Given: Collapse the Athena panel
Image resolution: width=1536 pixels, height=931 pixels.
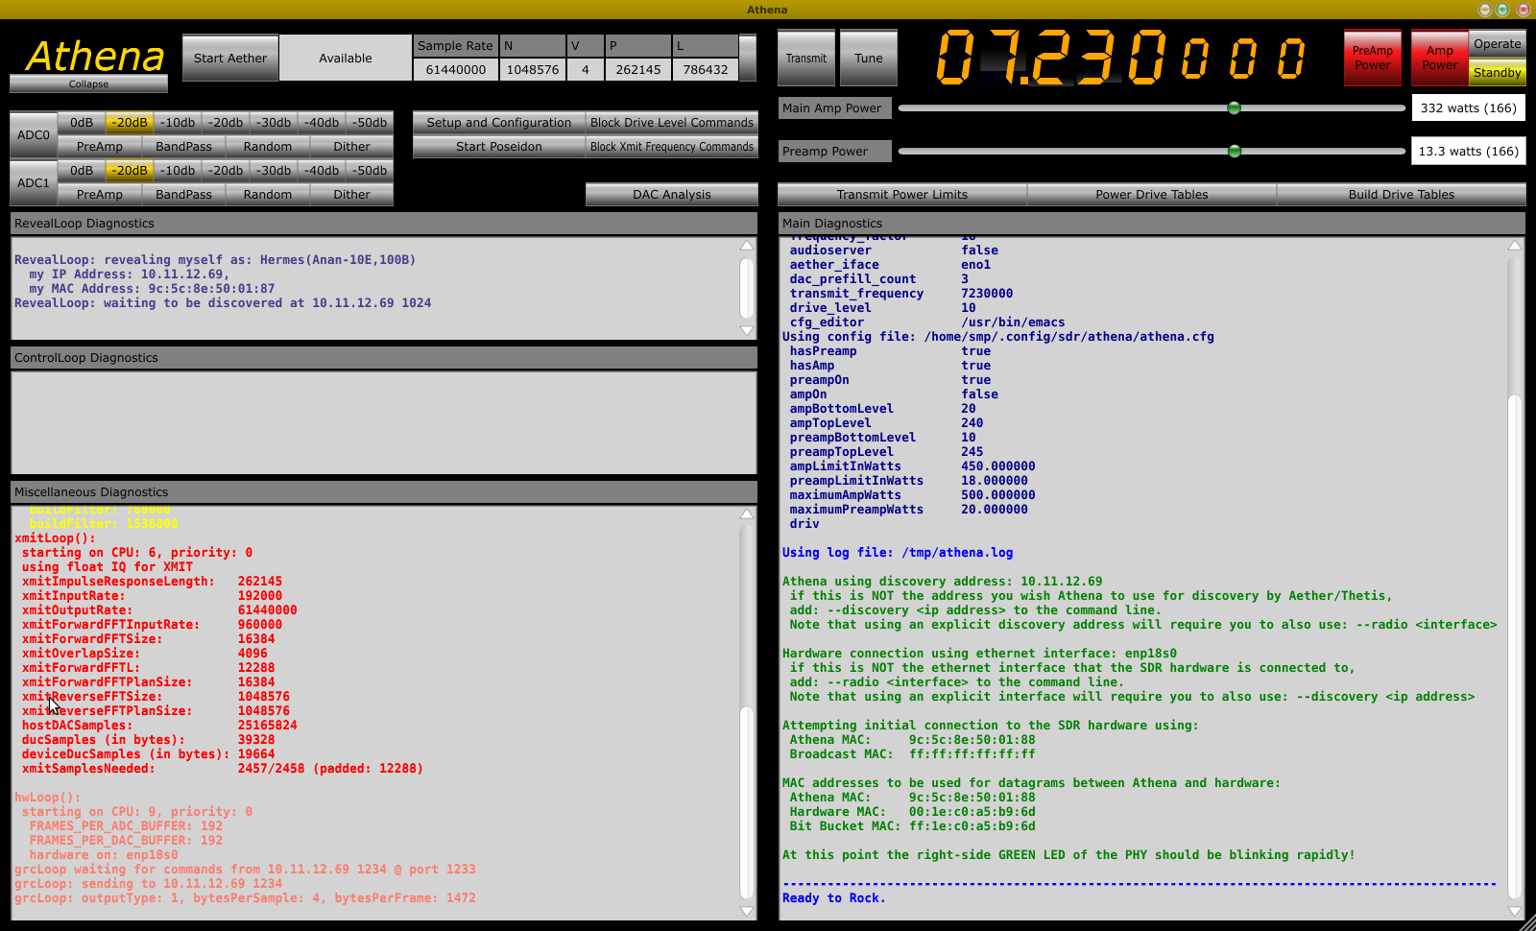Looking at the screenshot, I should click(88, 84).
